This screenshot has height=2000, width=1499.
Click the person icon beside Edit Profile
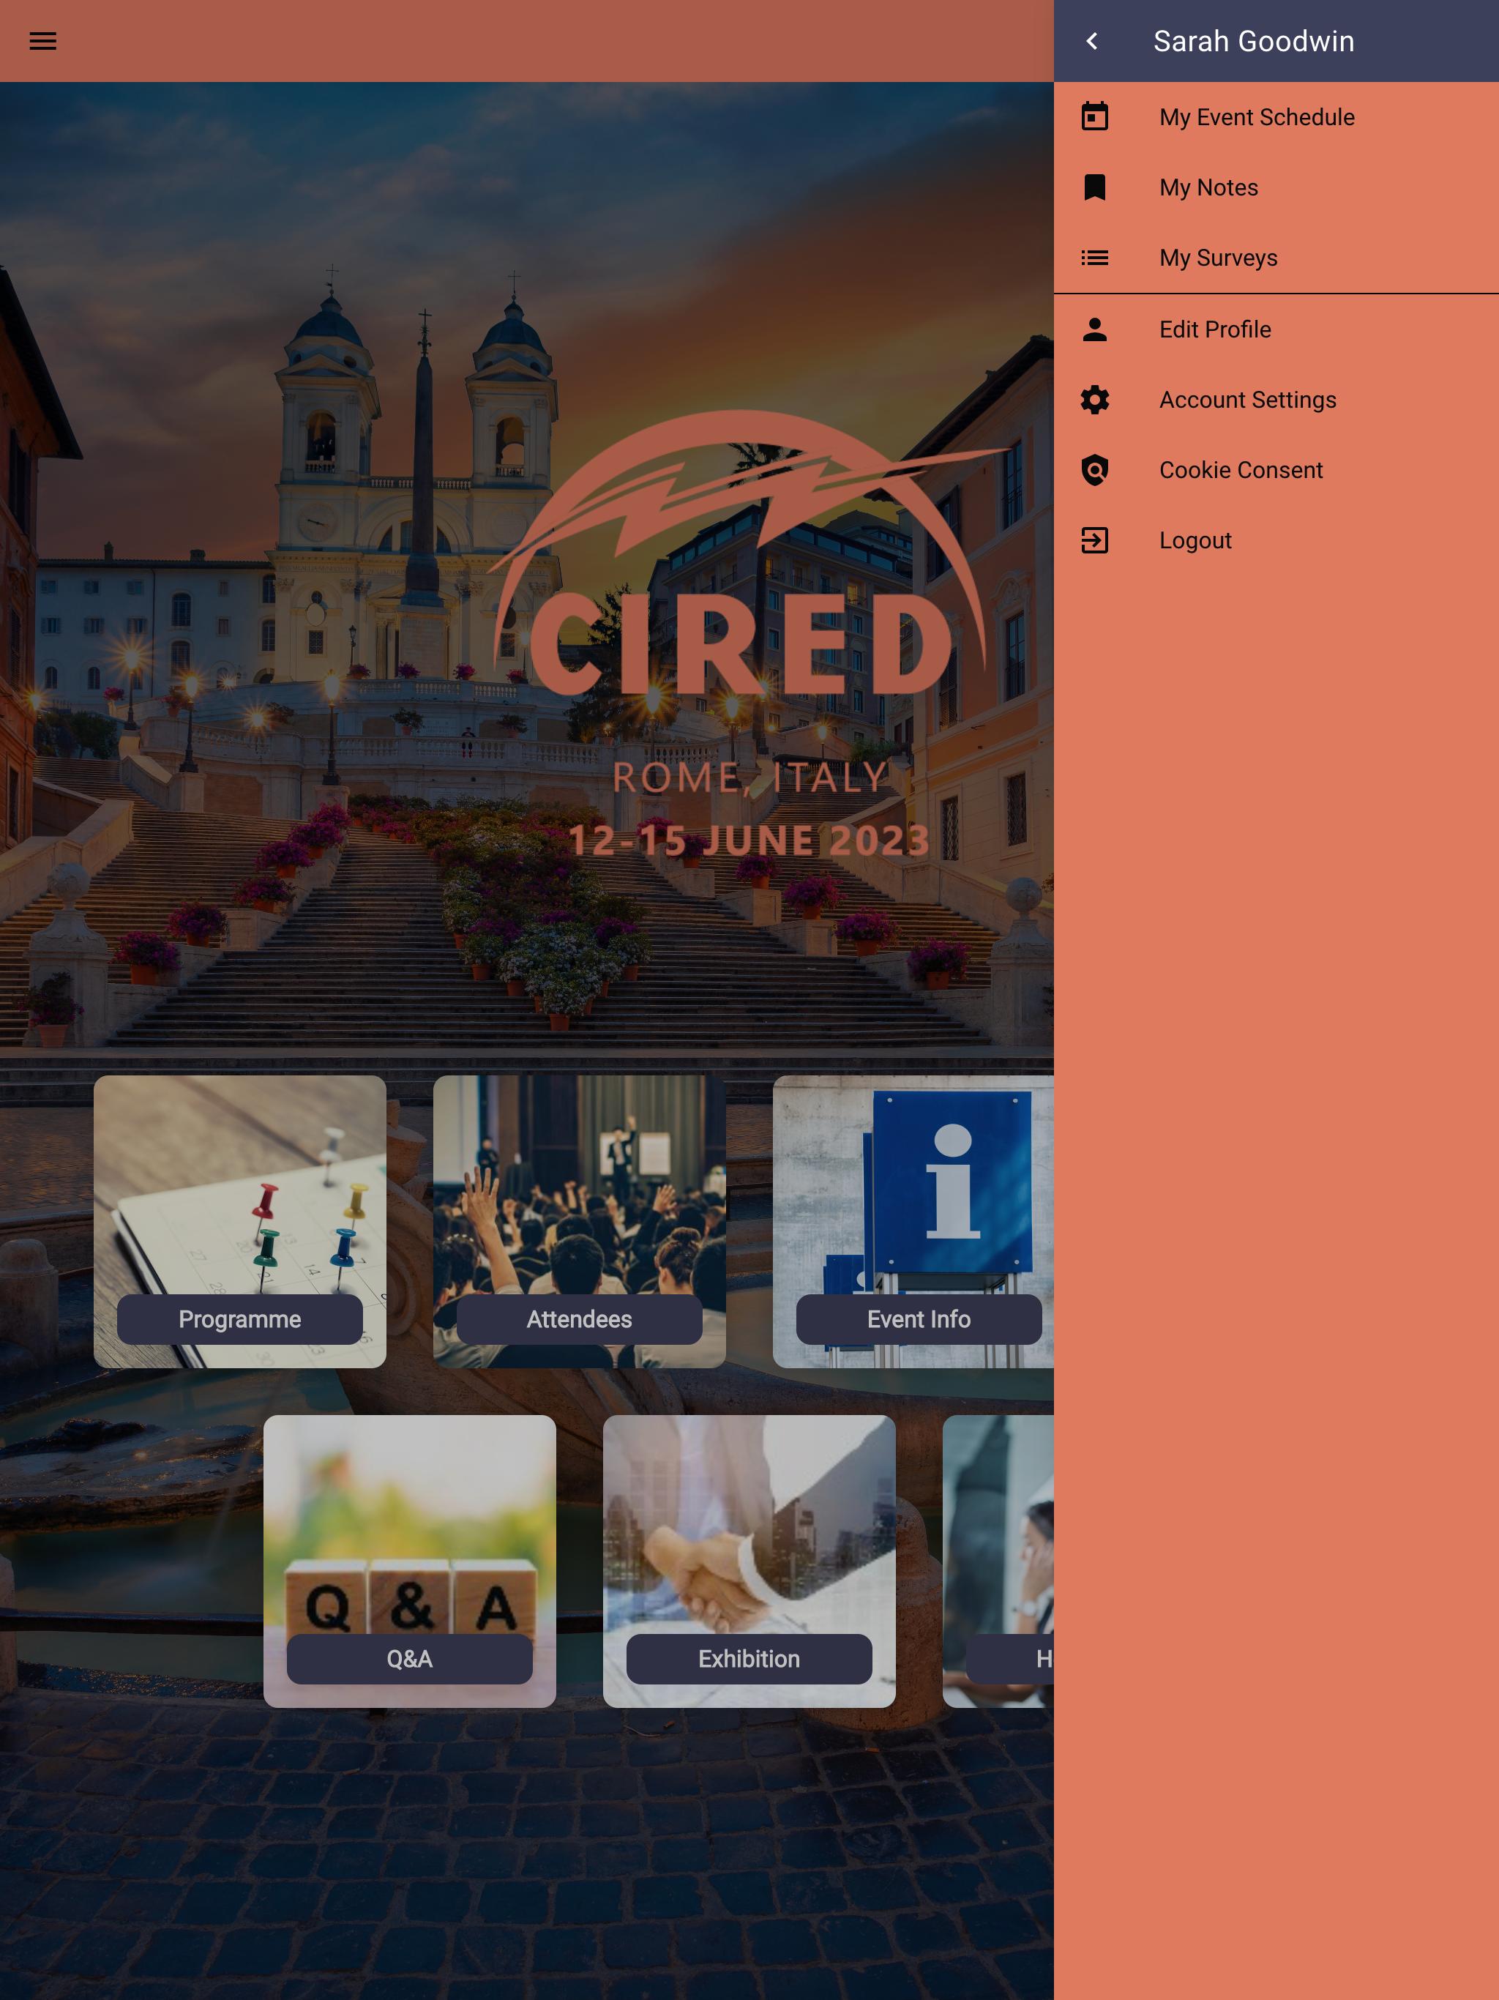tap(1094, 329)
